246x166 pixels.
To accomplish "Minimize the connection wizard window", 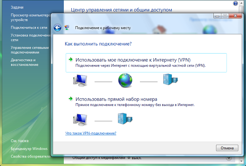I will (217, 16).
